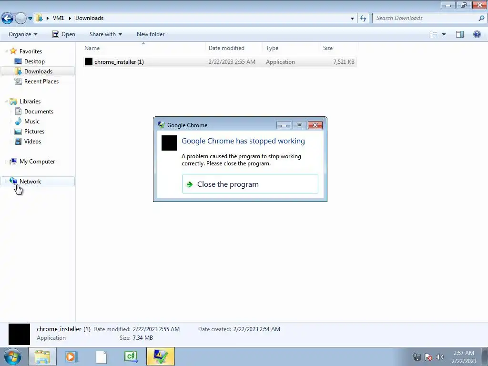Click Favorites star icon in sidebar
This screenshot has height=366, width=488.
pos(13,51)
